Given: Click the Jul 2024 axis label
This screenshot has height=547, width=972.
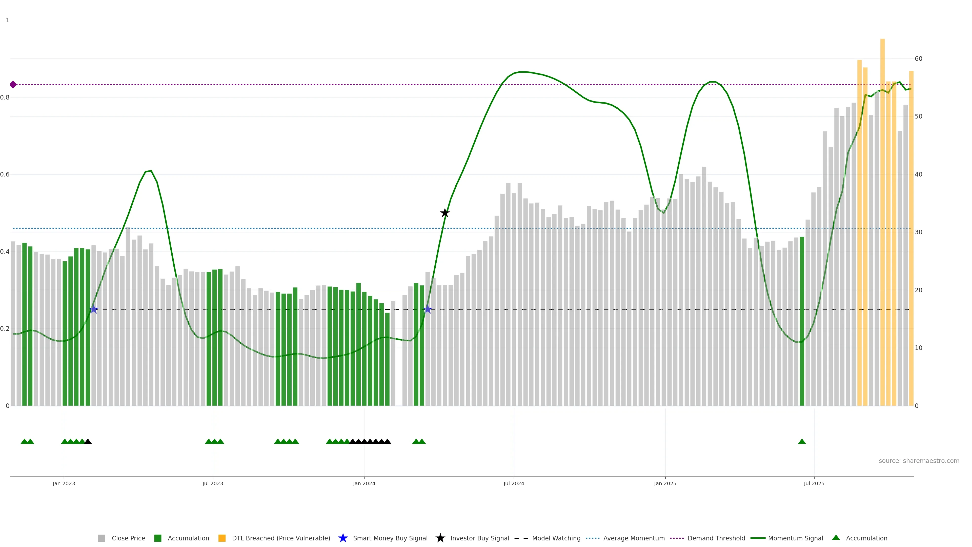Looking at the screenshot, I should point(514,483).
